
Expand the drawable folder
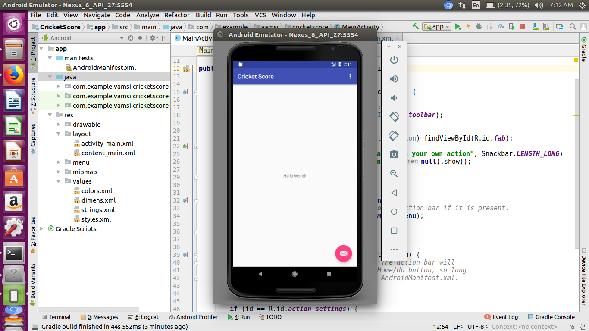pyautogui.click(x=59, y=125)
